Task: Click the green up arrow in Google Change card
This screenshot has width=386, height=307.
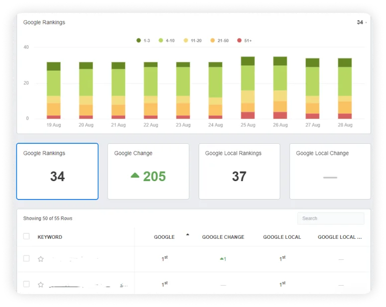Action: tap(135, 175)
